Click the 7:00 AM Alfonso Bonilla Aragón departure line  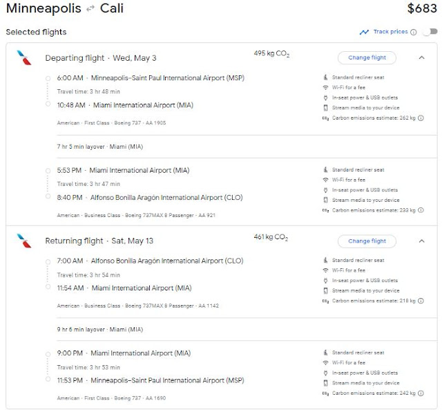(150, 261)
